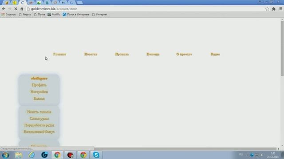
Task: Open Нанять гномов in the sidebar
Action: tap(39, 112)
